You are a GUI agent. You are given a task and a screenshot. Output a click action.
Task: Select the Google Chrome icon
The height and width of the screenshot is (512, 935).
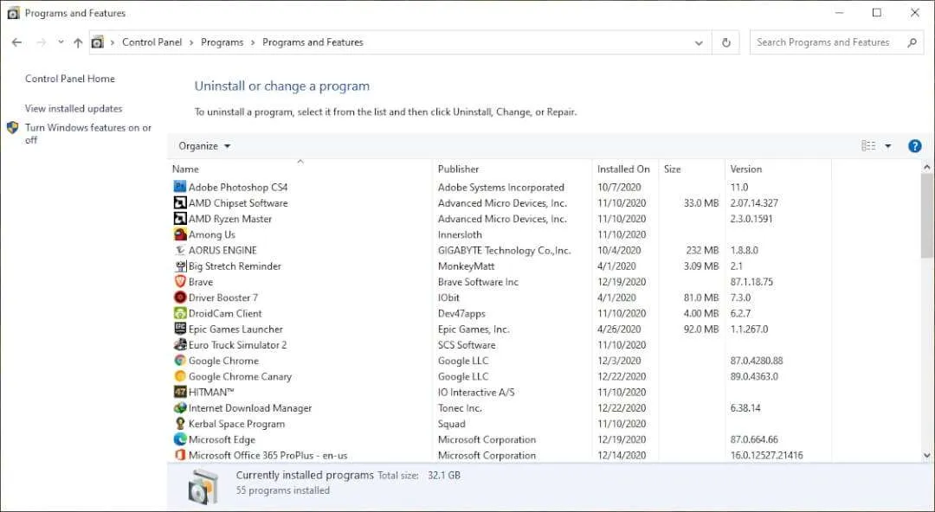pyautogui.click(x=179, y=360)
